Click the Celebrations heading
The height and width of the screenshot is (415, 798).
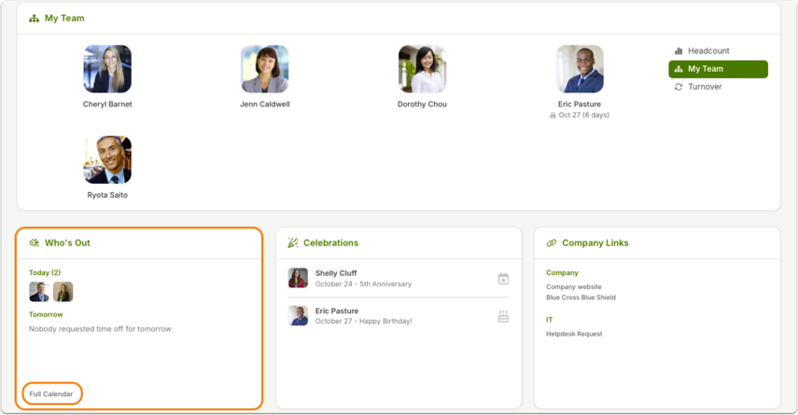point(330,243)
